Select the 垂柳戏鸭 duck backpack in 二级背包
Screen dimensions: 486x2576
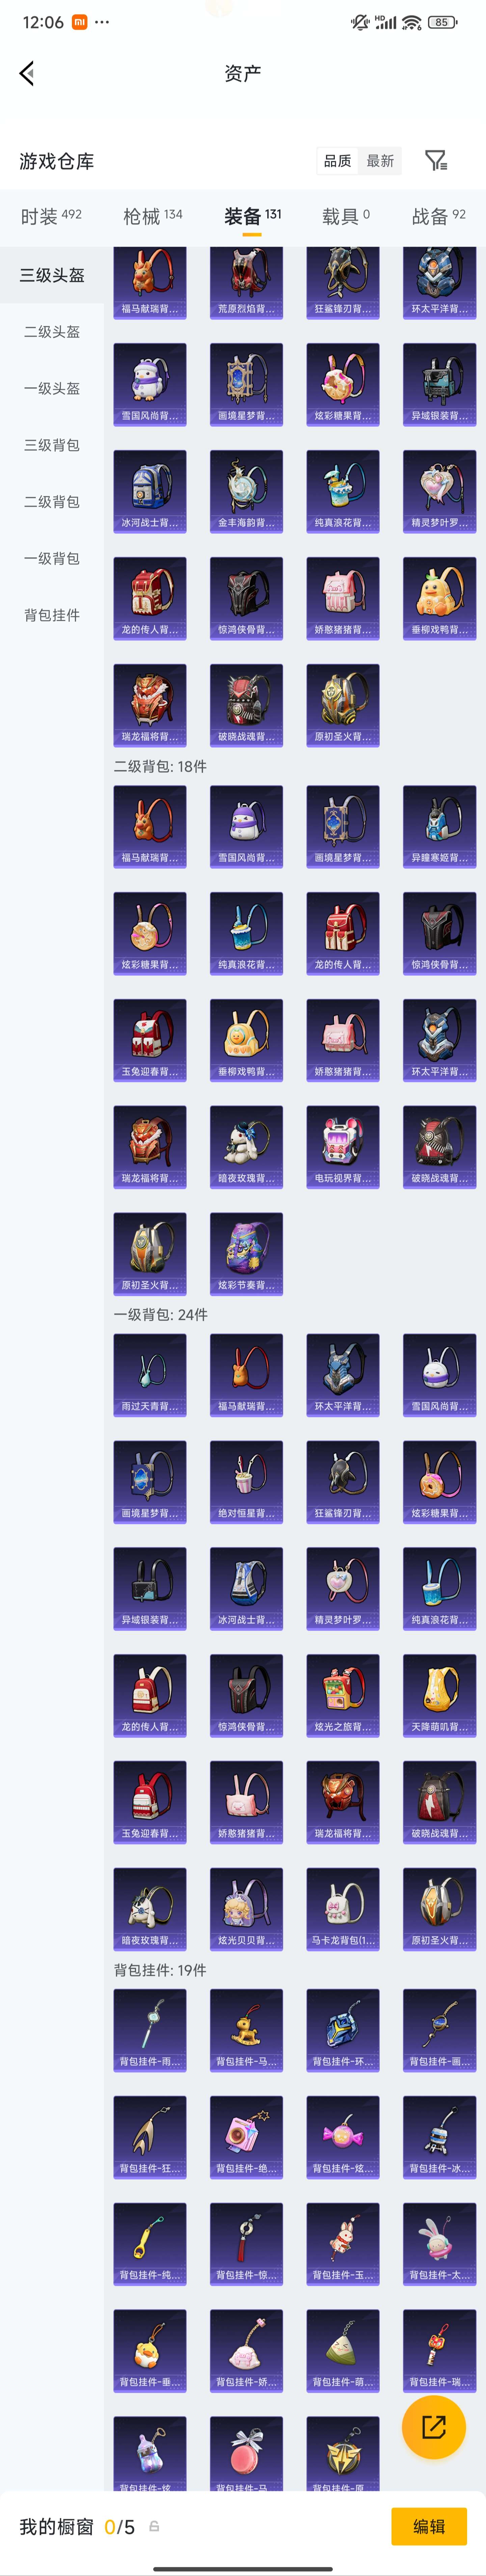(246, 1040)
